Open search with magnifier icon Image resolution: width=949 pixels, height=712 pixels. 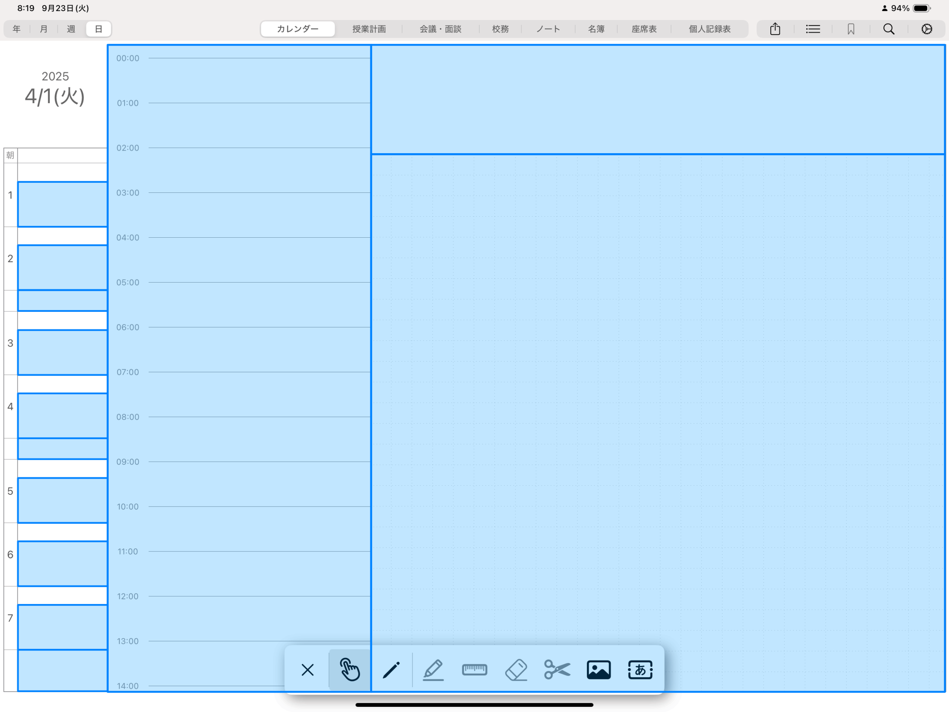click(x=889, y=29)
